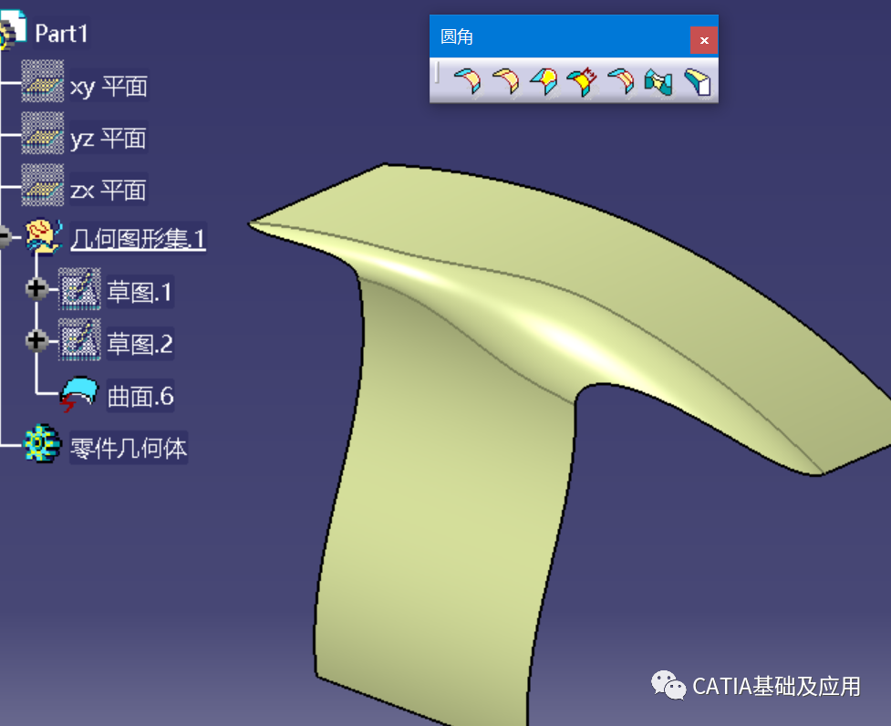
Task: Select Part1 root node text
Action: [61, 34]
